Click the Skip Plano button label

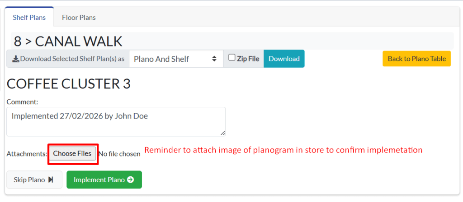pyautogui.click(x=29, y=180)
